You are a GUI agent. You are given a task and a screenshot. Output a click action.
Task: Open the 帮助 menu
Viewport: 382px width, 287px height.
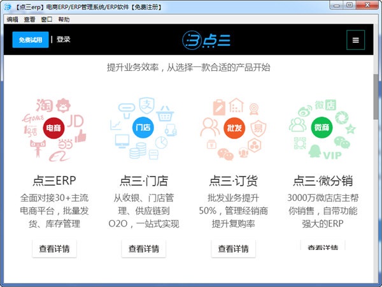tap(64, 19)
